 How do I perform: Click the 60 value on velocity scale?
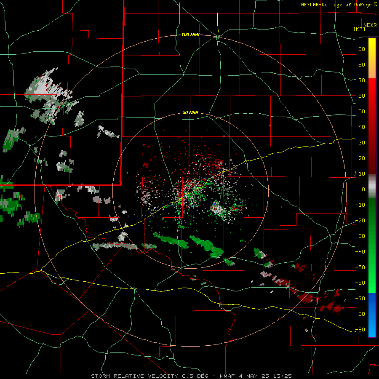(x=362, y=96)
